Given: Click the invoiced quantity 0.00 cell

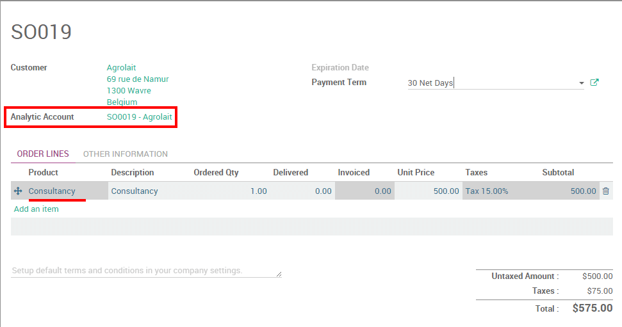Looking at the screenshot, I should [x=364, y=191].
